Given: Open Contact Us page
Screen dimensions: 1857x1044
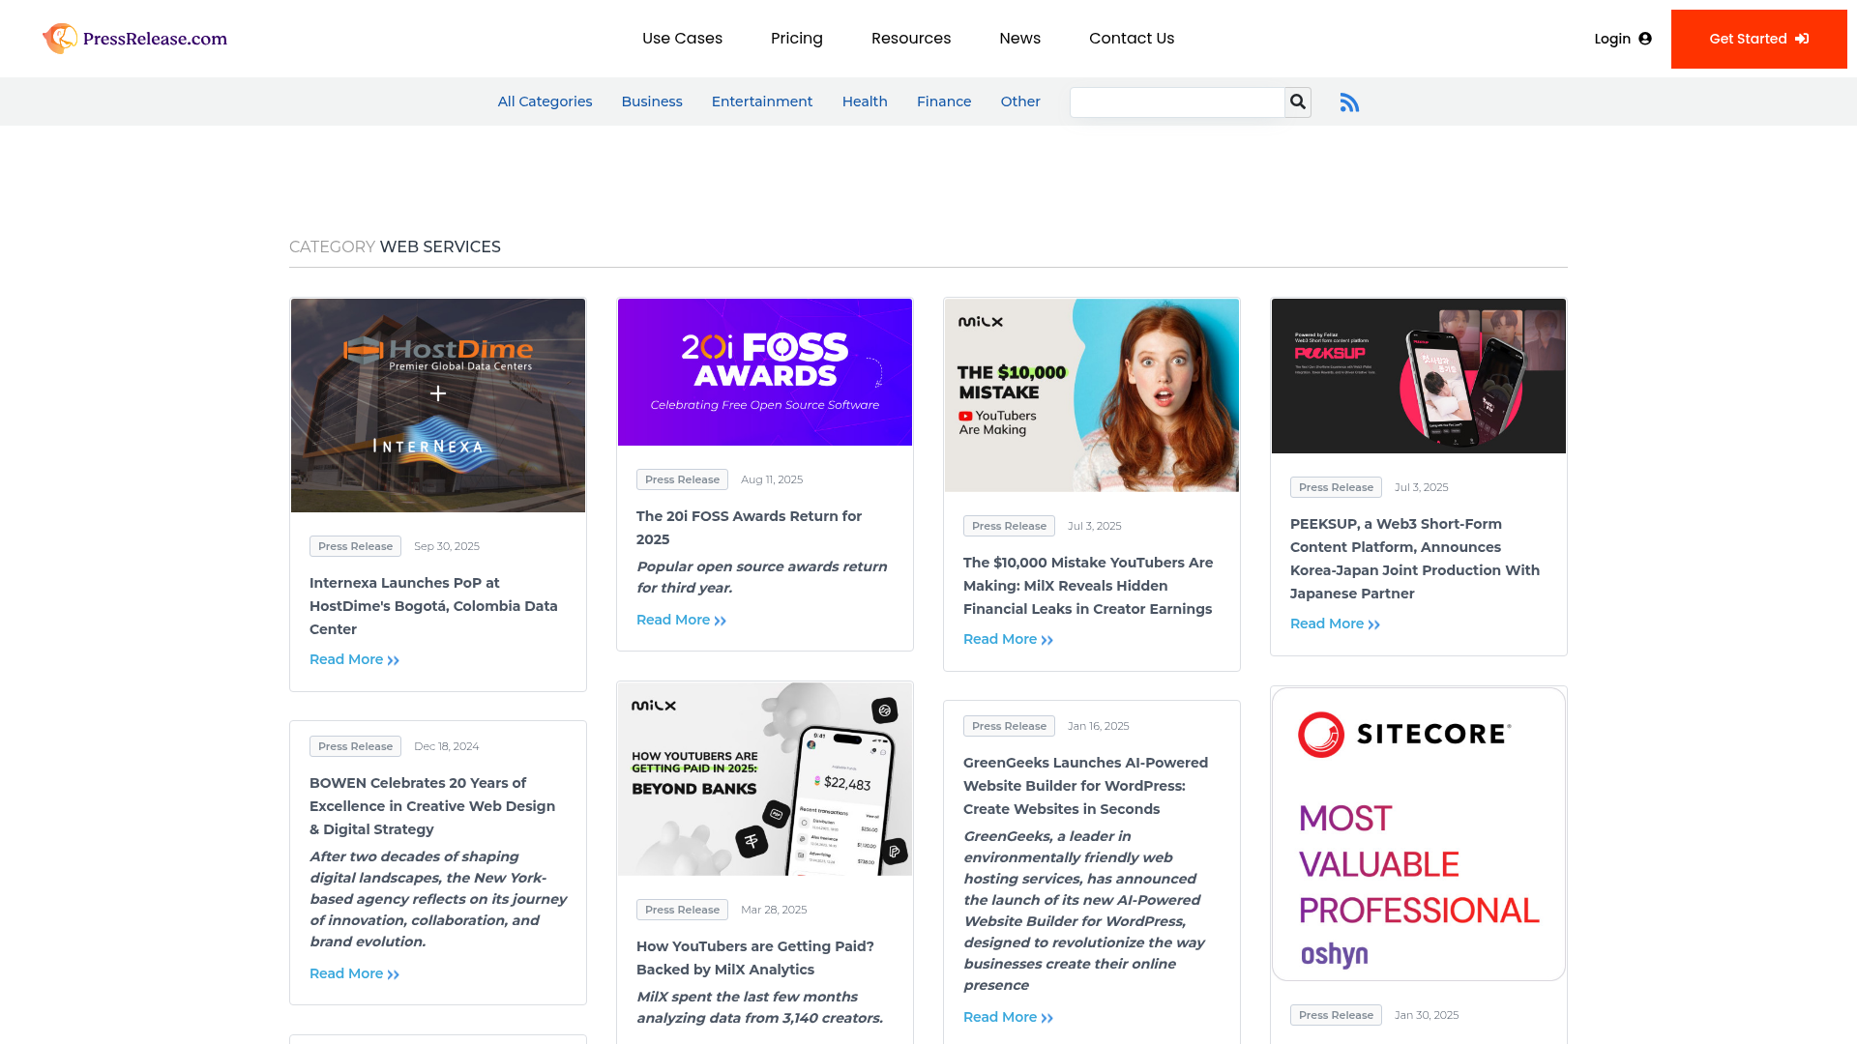Looking at the screenshot, I should click(x=1132, y=39).
